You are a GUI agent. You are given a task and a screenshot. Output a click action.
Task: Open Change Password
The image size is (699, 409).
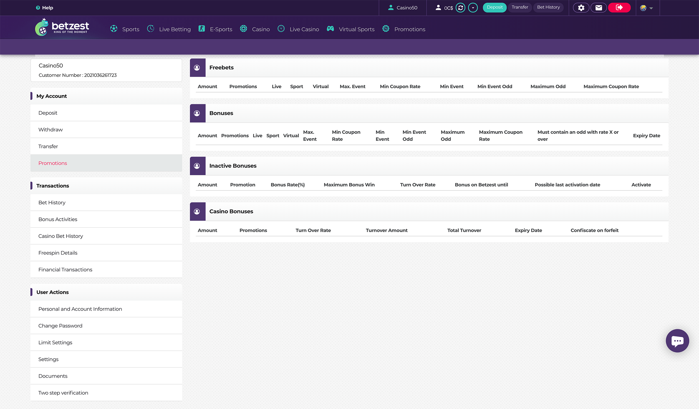click(106, 326)
